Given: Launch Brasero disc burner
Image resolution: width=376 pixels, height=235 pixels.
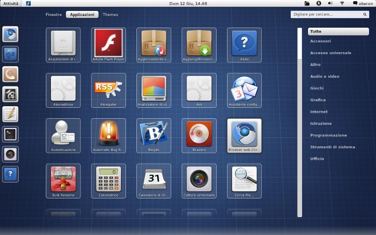Looking at the screenshot, I should (x=199, y=136).
